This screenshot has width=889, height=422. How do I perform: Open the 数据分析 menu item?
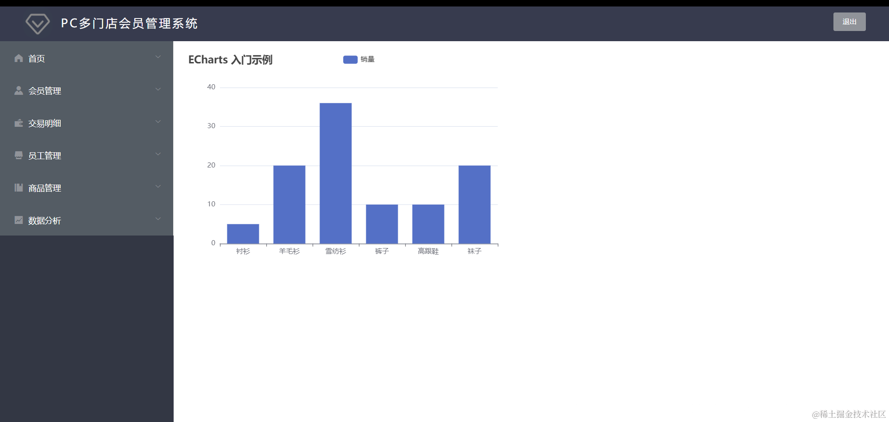(x=87, y=220)
